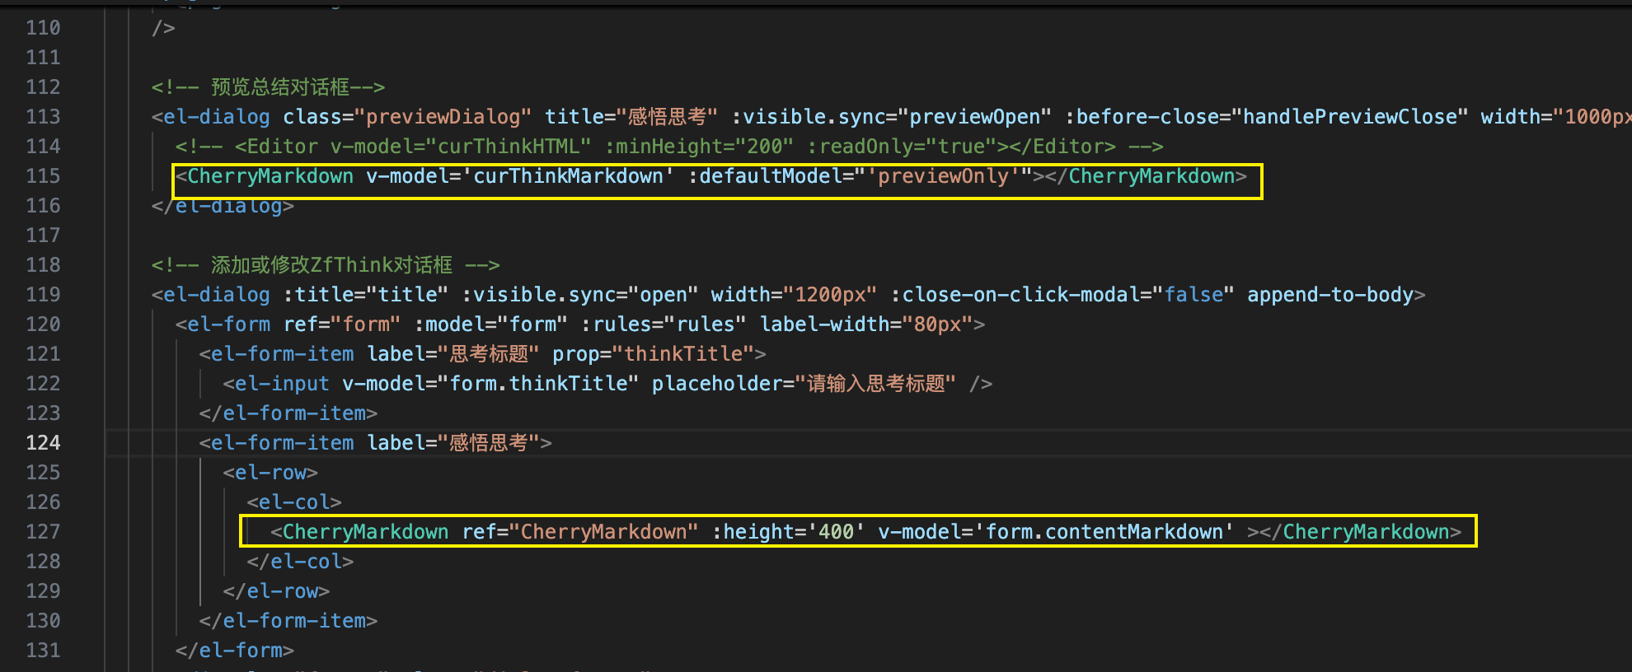Click 'curThinkMarkdown' value on line 115
This screenshot has height=672, width=1632.
pos(568,176)
